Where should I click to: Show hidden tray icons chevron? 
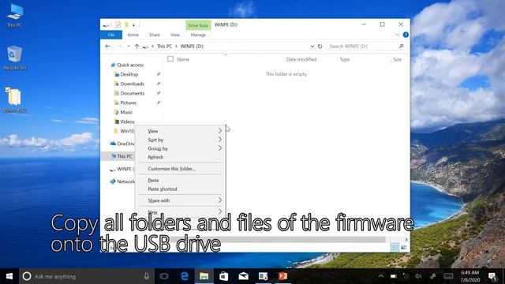coord(380,276)
